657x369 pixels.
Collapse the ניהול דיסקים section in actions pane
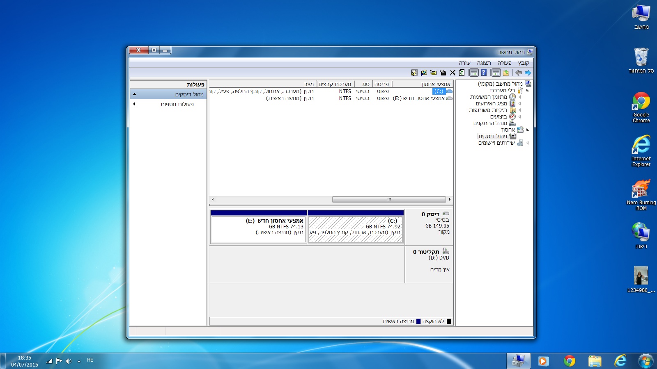click(134, 94)
